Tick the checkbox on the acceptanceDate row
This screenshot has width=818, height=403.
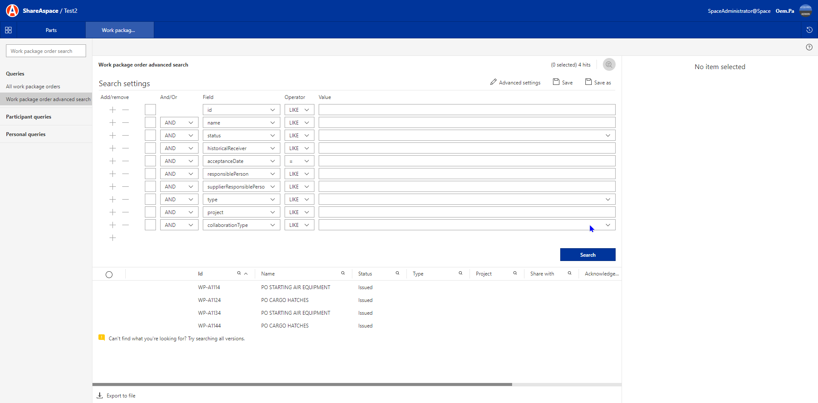coord(150,161)
